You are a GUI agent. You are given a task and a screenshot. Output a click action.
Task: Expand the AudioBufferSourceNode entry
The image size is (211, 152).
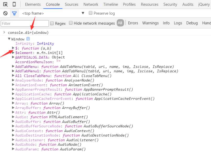[13, 126]
